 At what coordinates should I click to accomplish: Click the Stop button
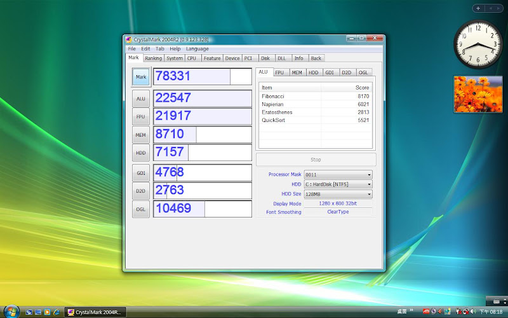tap(316, 160)
